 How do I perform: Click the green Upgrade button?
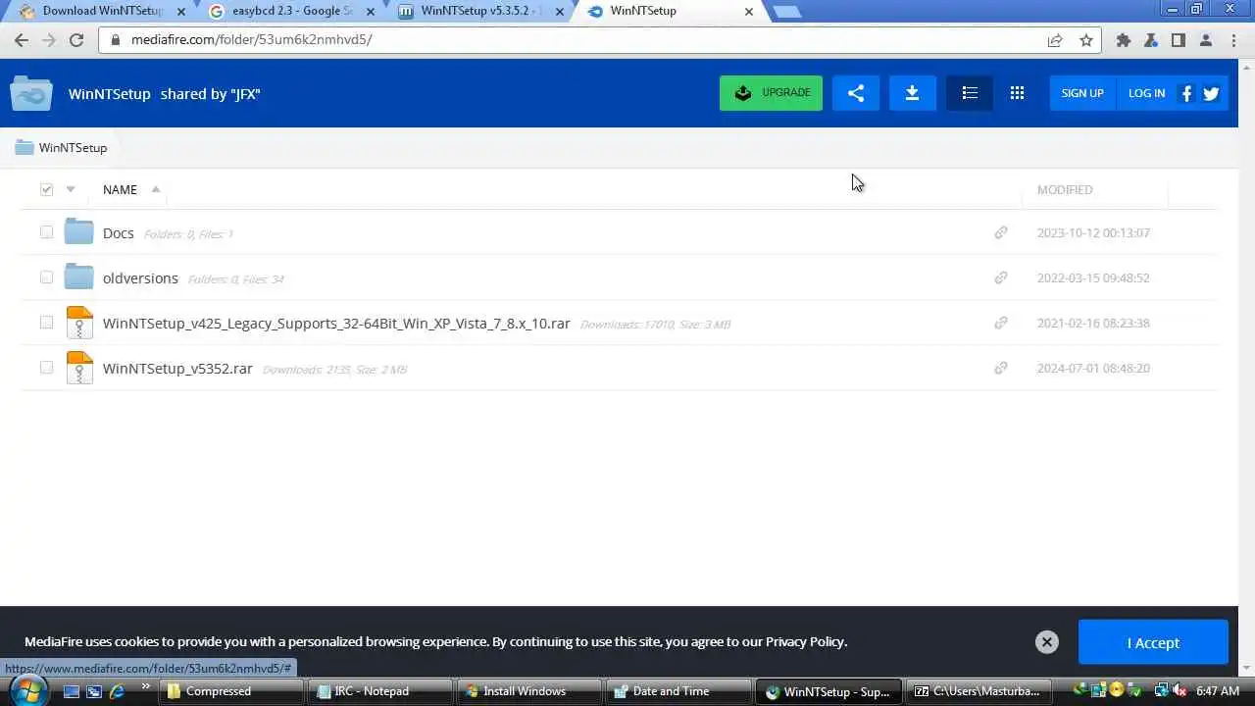[771, 93]
